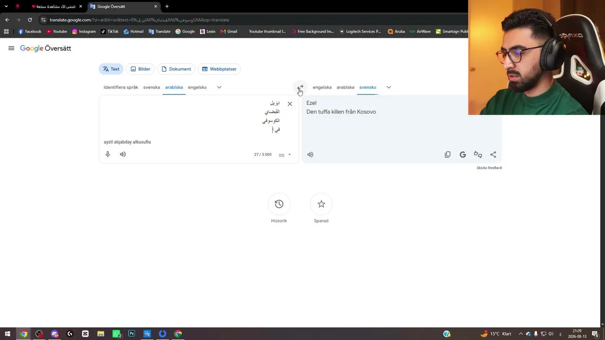Switch to Dokument translation mode
The height and width of the screenshot is (340, 605).
(x=176, y=69)
